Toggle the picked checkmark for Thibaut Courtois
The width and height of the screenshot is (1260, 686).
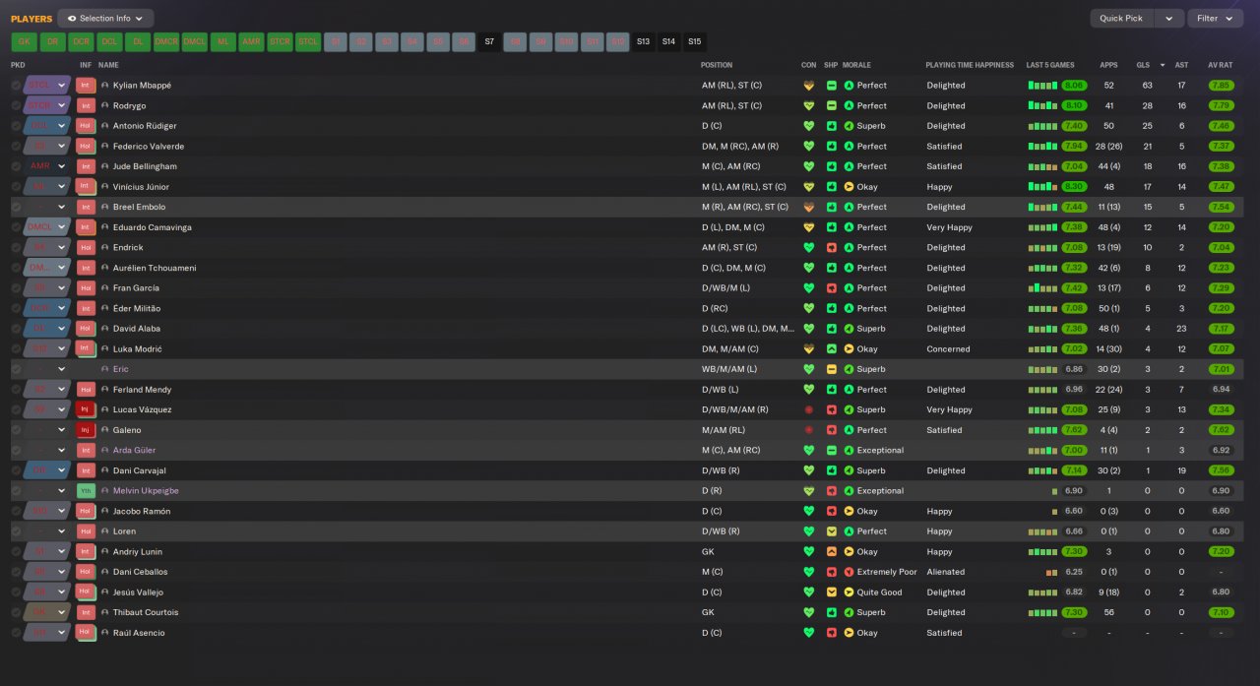coord(16,612)
